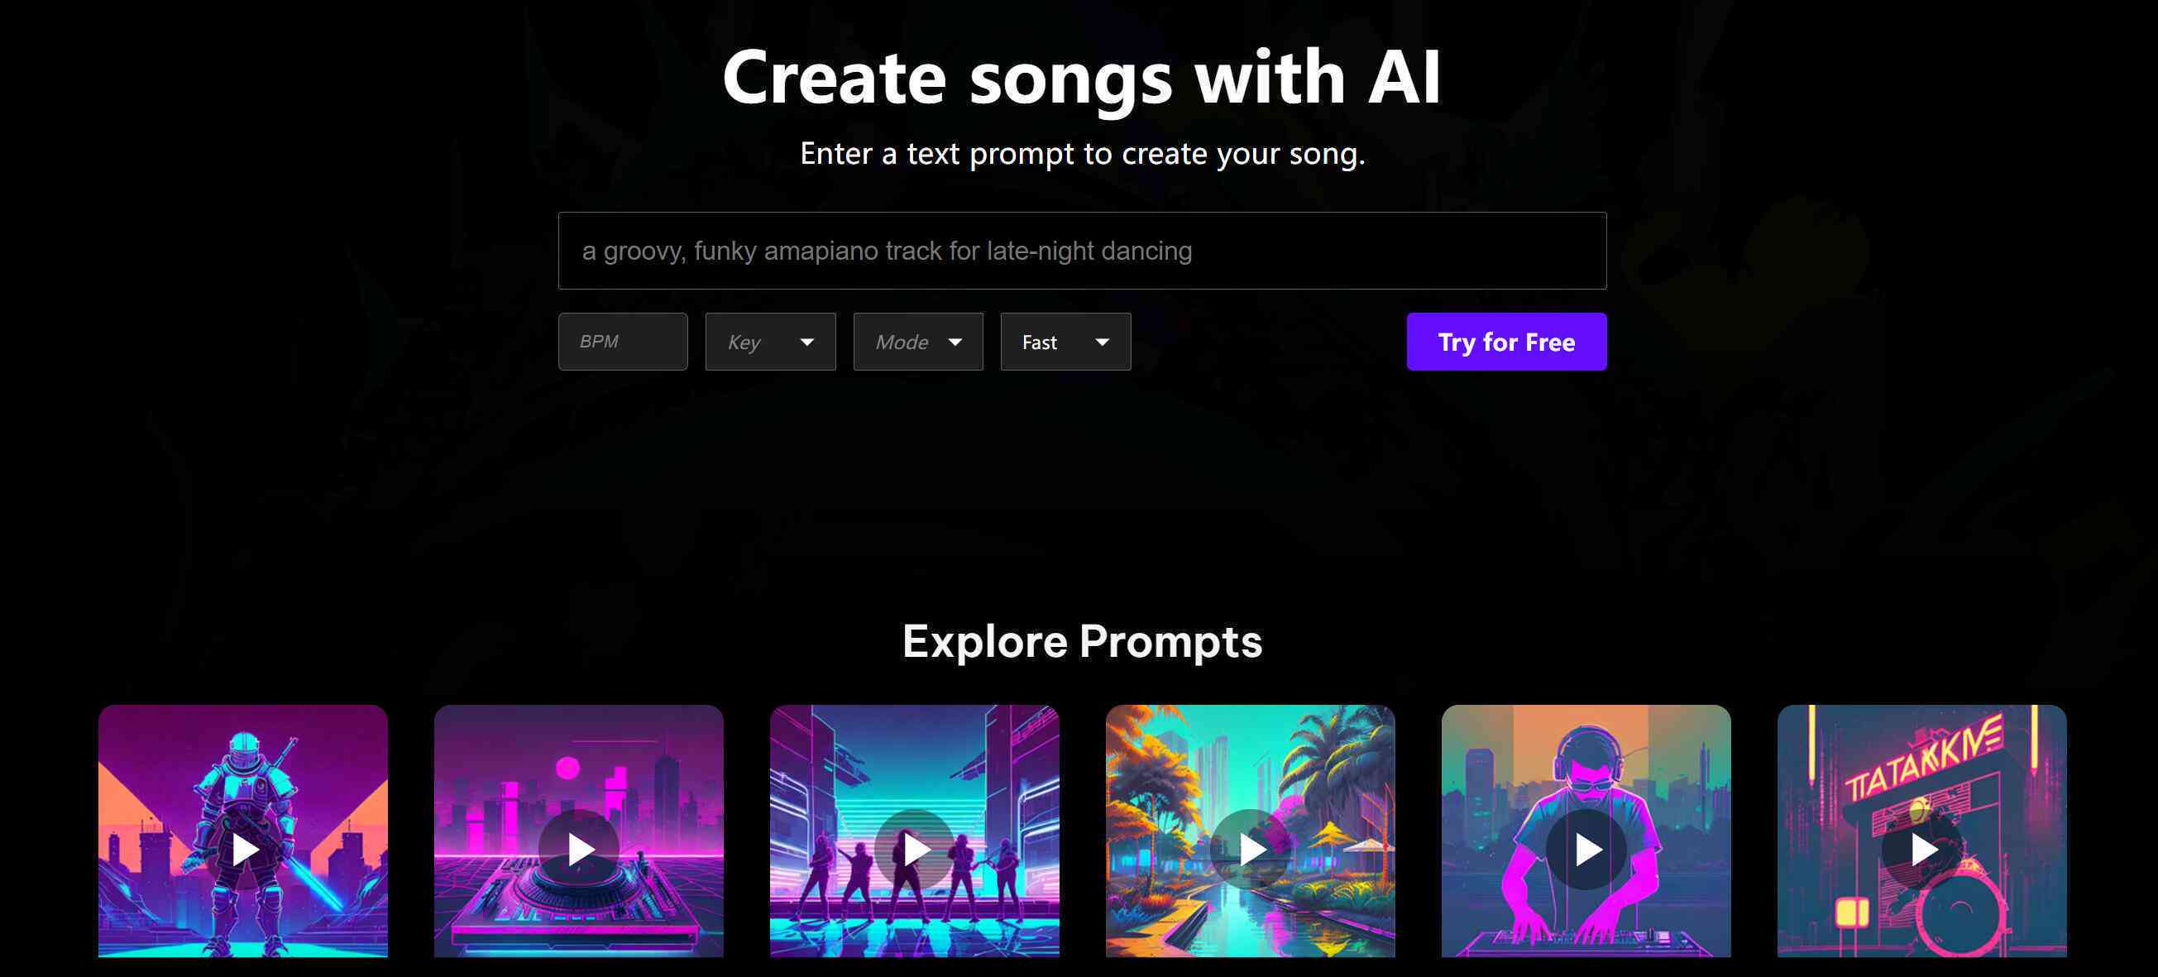The image size is (2158, 977).
Task: Toggle the Fast speed mode option
Action: pos(1063,340)
